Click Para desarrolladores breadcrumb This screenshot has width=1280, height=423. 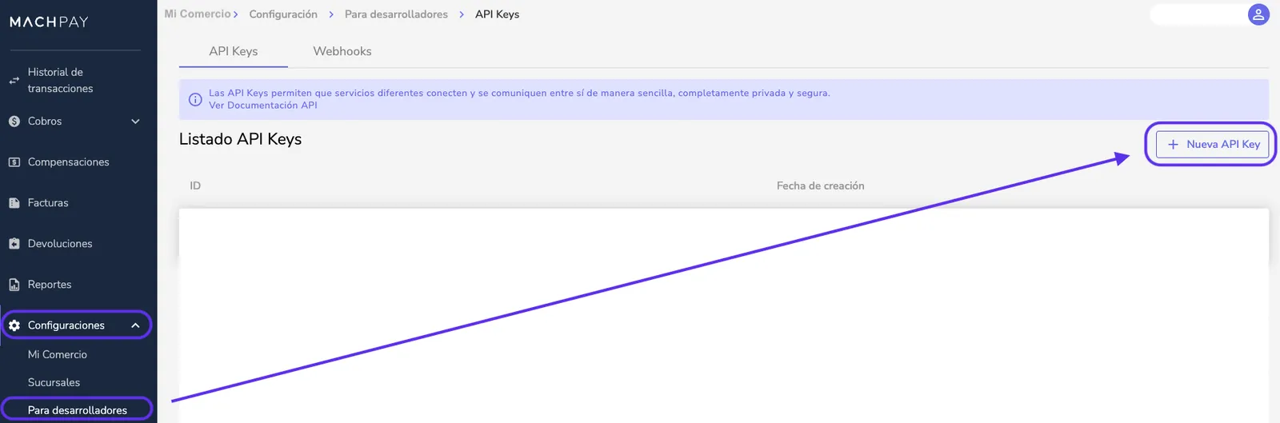click(396, 14)
